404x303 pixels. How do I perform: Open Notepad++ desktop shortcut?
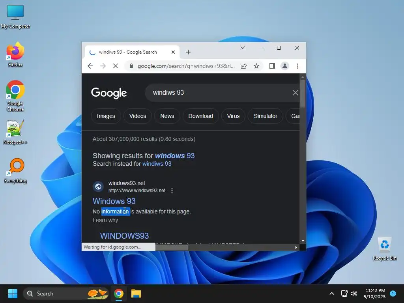click(15, 132)
